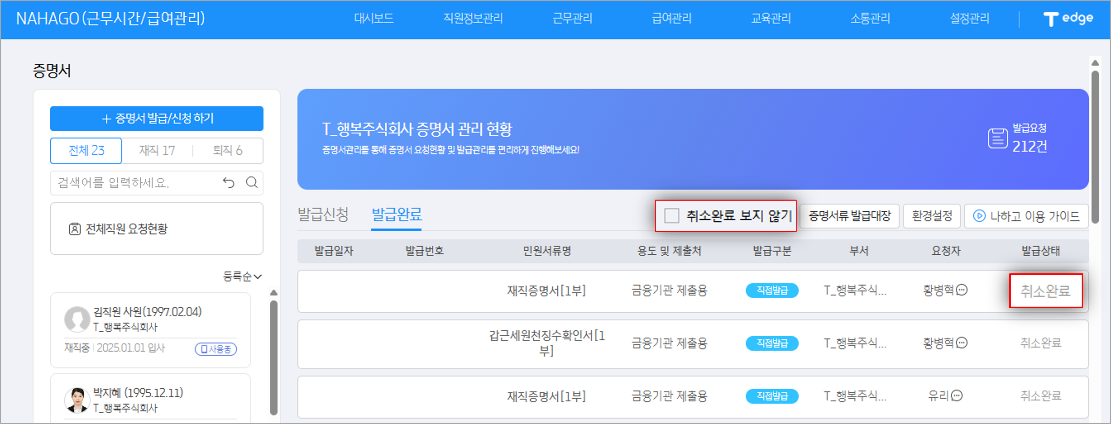The width and height of the screenshot is (1111, 424).
Task: Click the 증명서 발급/신청 하기 button
Action: (x=157, y=118)
